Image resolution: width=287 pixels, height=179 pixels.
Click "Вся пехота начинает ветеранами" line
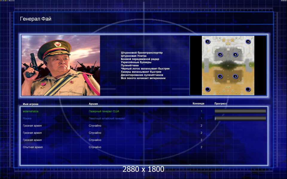(143, 78)
